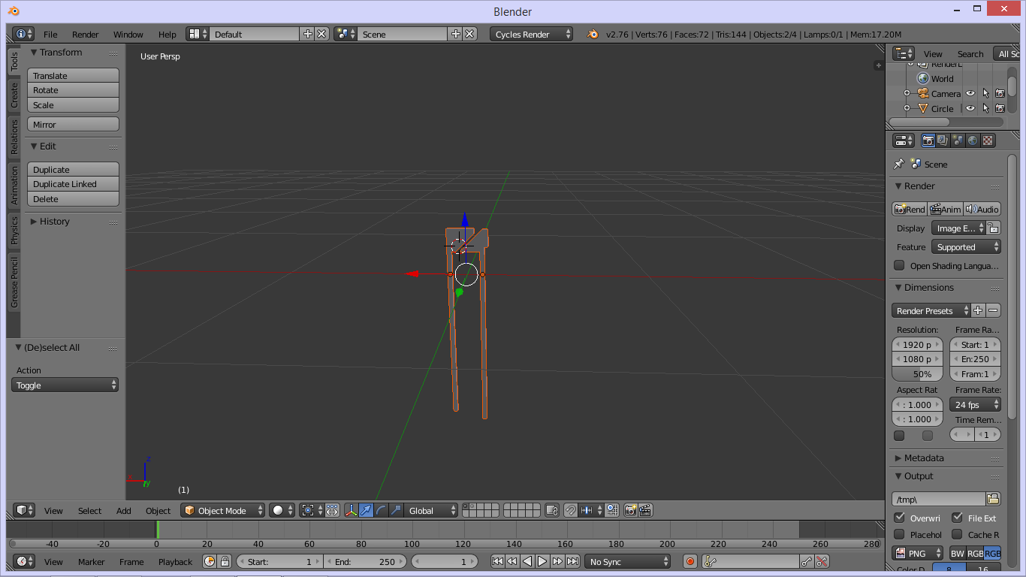Click the Rotate button

pos(74,90)
